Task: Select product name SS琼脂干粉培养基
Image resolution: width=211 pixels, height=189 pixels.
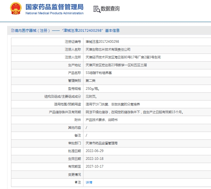Action: [99, 73]
